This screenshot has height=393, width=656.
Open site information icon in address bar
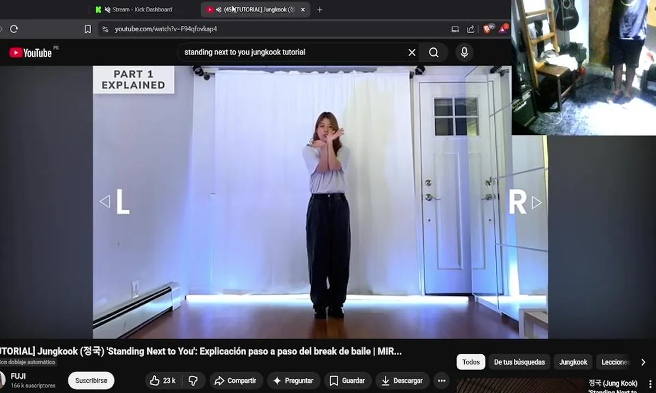[x=105, y=29]
